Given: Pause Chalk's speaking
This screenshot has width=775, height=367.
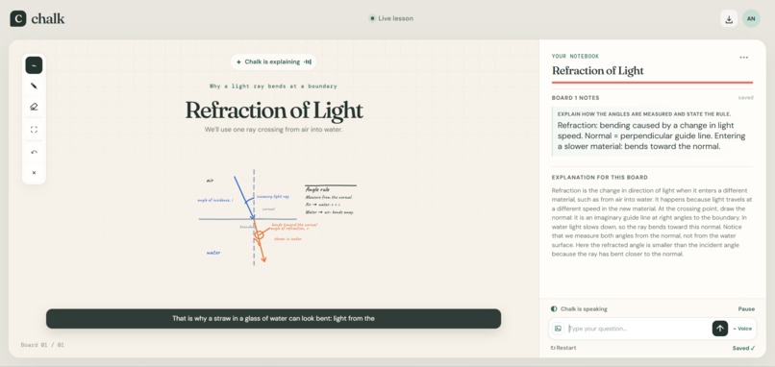Looking at the screenshot, I should (746, 309).
